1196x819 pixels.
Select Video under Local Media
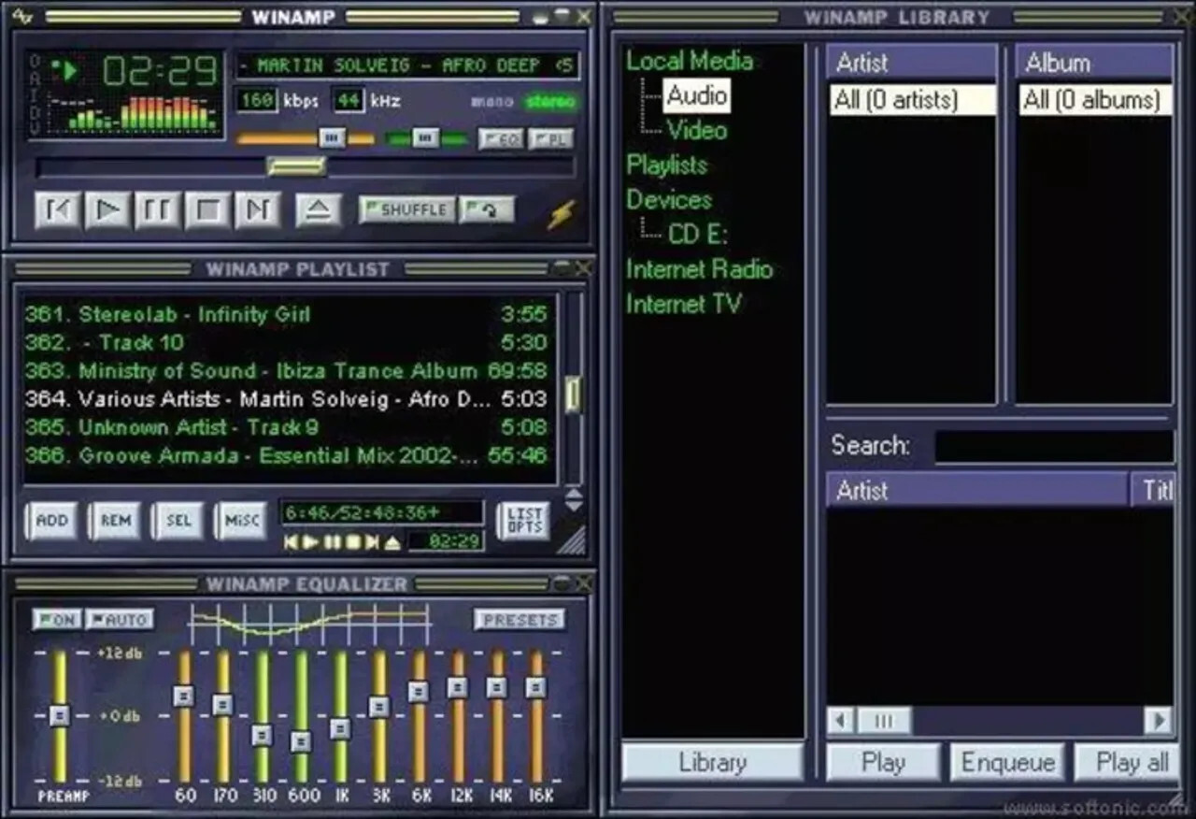695,131
